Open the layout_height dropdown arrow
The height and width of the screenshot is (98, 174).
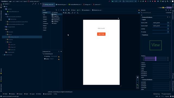(168, 26)
